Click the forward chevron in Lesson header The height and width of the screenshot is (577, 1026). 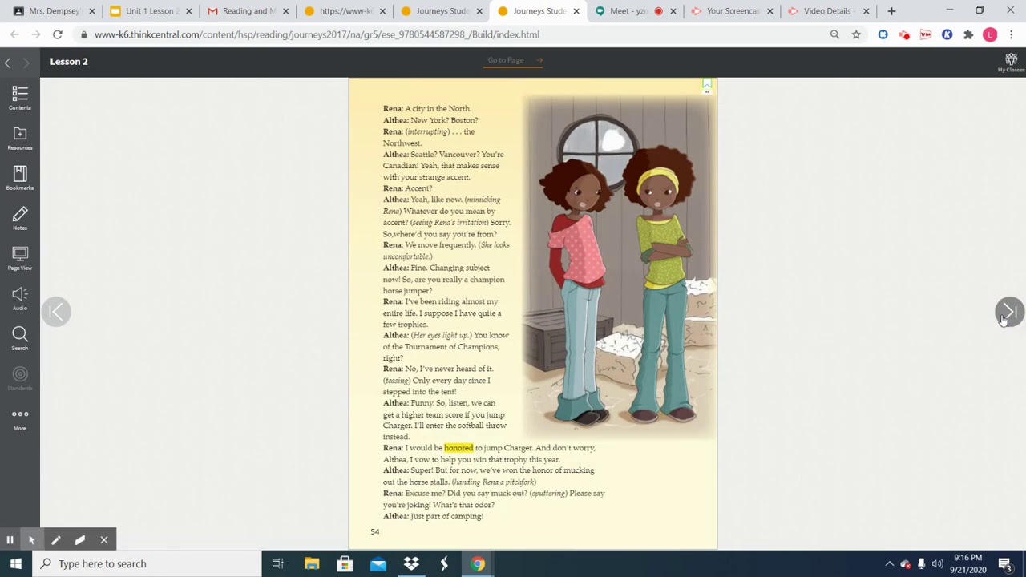click(x=26, y=62)
